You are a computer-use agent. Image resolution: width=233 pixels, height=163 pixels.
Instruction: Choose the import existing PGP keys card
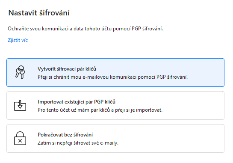(x=115, y=105)
